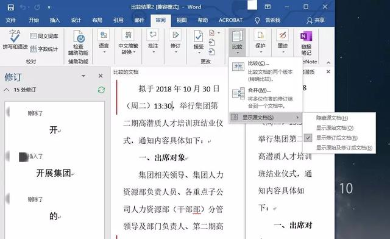Viewport: 390px width, 239px height.
Task: Choose 比较(C)... from the compare menu
Action: pos(266,71)
